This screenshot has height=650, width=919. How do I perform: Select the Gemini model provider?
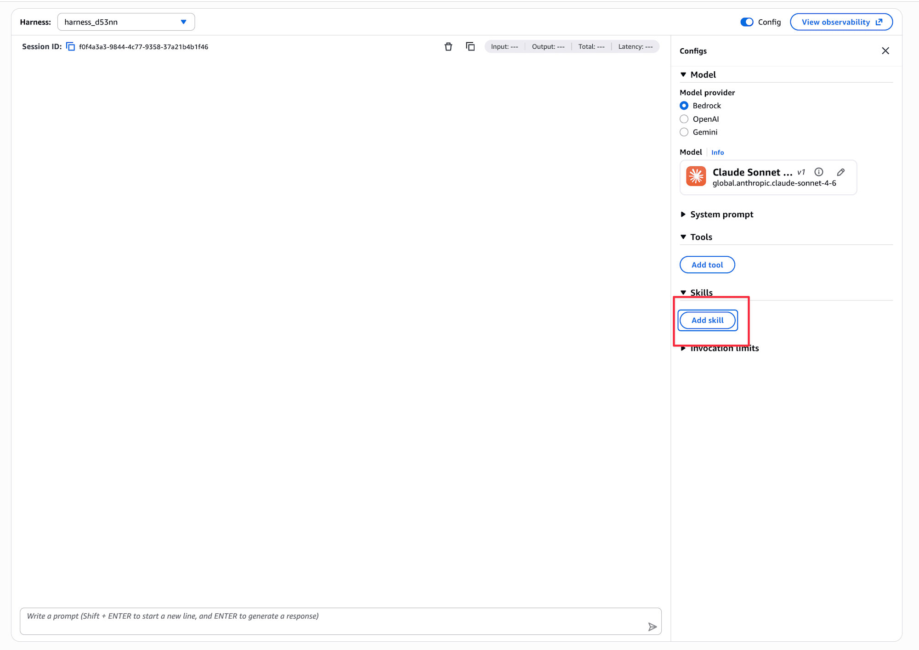(684, 132)
